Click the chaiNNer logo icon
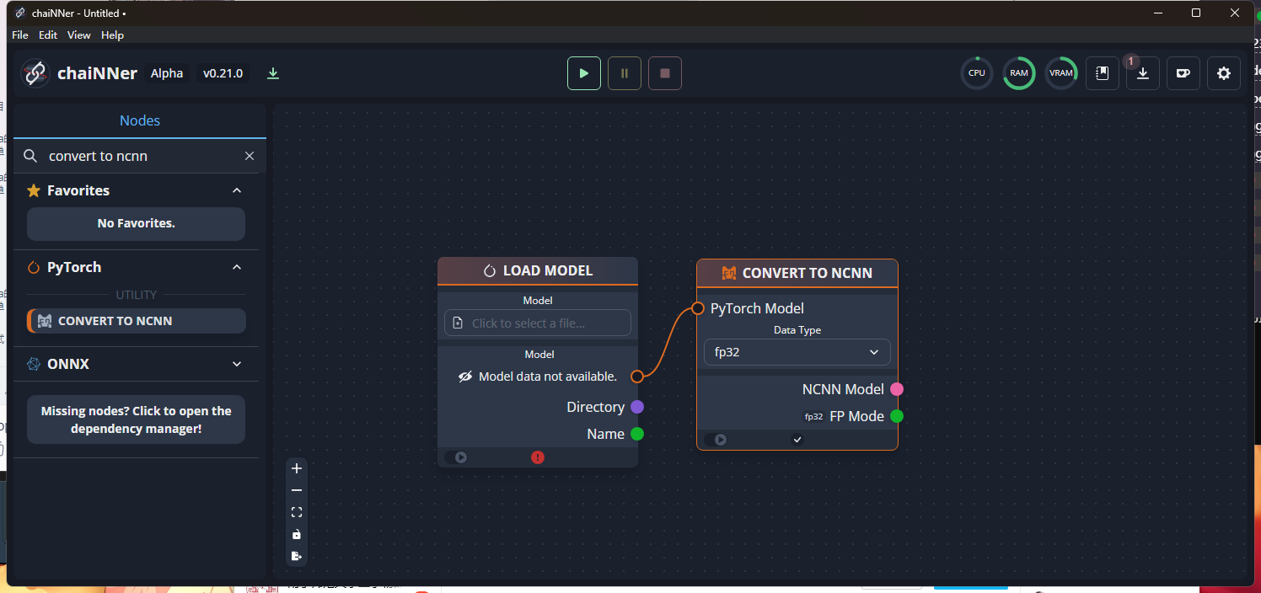The image size is (1261, 593). coord(35,73)
